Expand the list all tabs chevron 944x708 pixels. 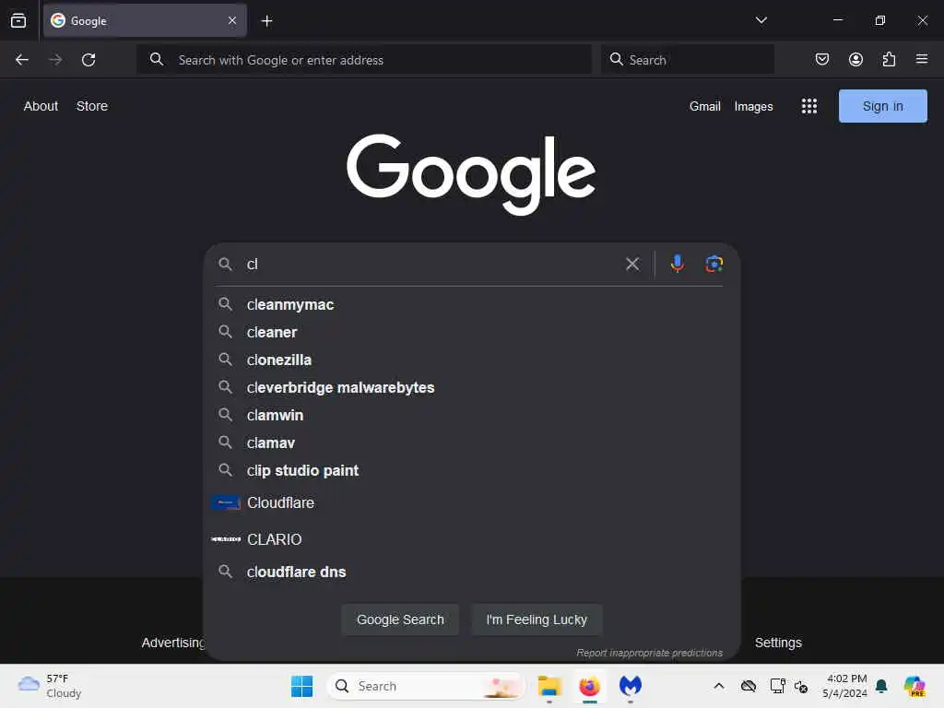(761, 20)
